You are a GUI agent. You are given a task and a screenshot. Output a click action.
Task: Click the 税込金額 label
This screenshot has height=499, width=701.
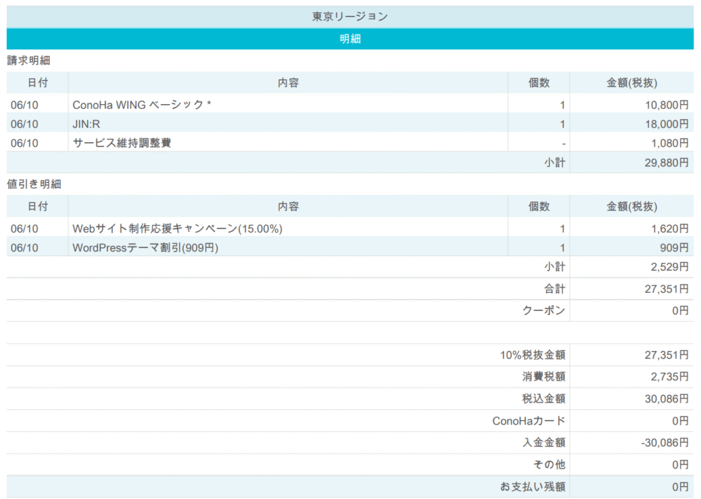point(544,398)
